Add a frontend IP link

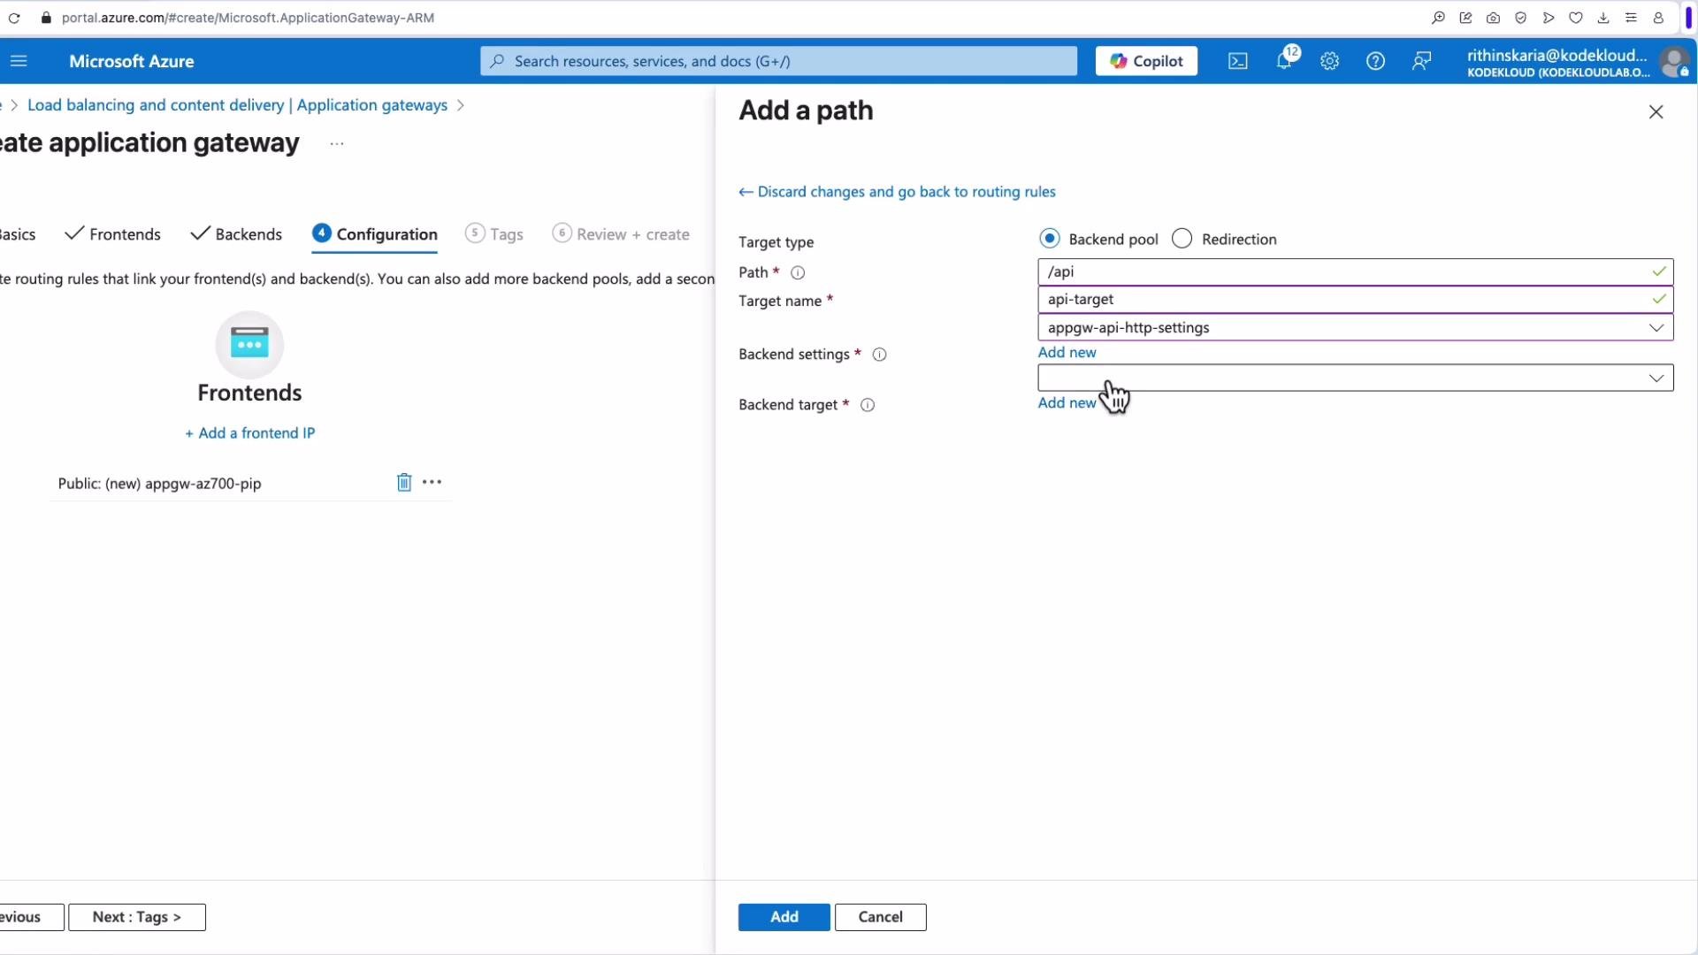click(x=249, y=433)
